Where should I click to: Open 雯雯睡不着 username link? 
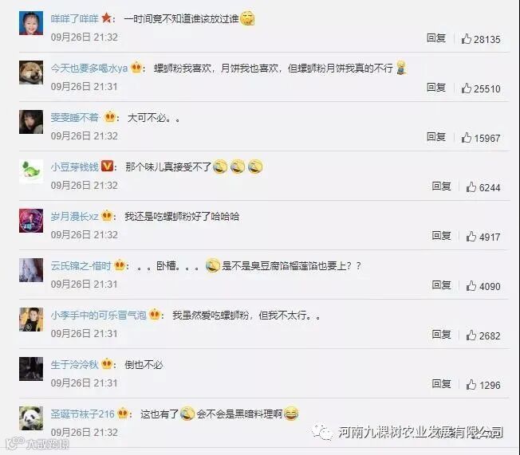[x=75, y=117]
